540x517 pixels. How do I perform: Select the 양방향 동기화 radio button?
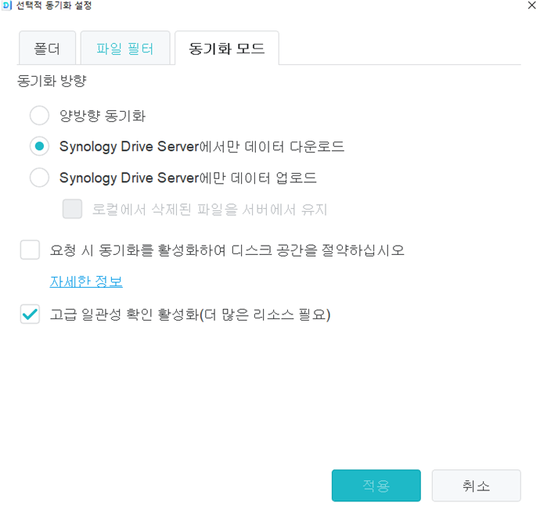[x=39, y=116]
